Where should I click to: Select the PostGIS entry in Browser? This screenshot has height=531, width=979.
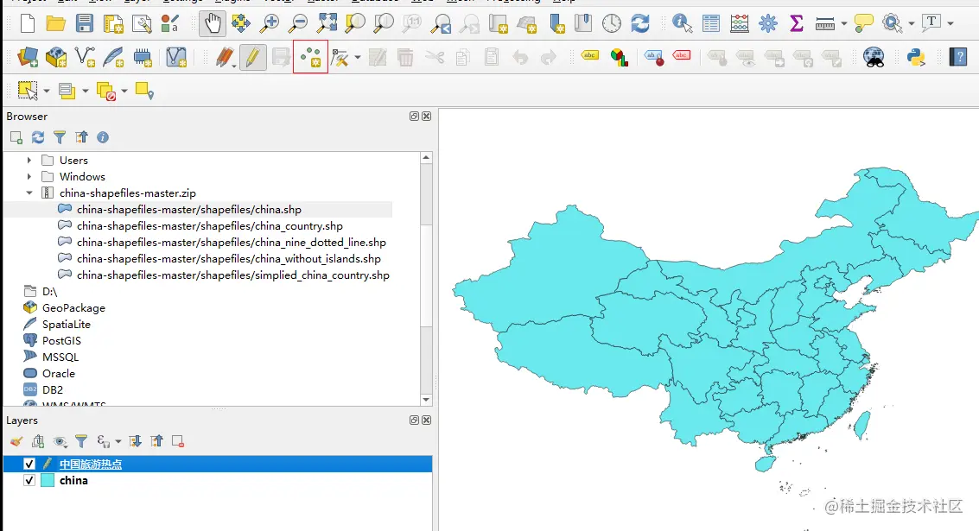(x=62, y=341)
